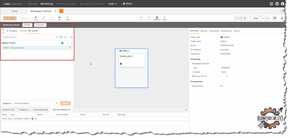The image size is (290, 138).
Task: Collapse the Folder_1 node
Action: [x=118, y=51]
